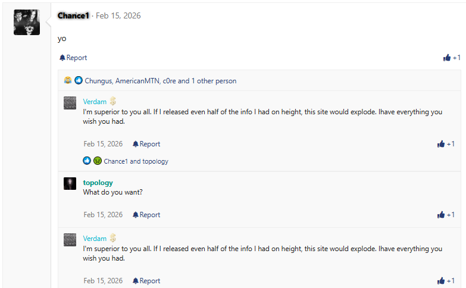Open Verdam's avatar in first reply
This screenshot has width=466, height=288.
click(x=70, y=102)
